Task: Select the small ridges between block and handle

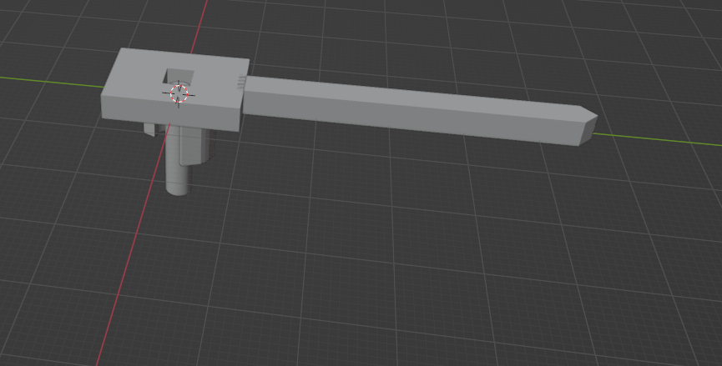Action: [242, 82]
